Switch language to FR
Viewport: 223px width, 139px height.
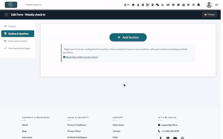coord(127,5)
